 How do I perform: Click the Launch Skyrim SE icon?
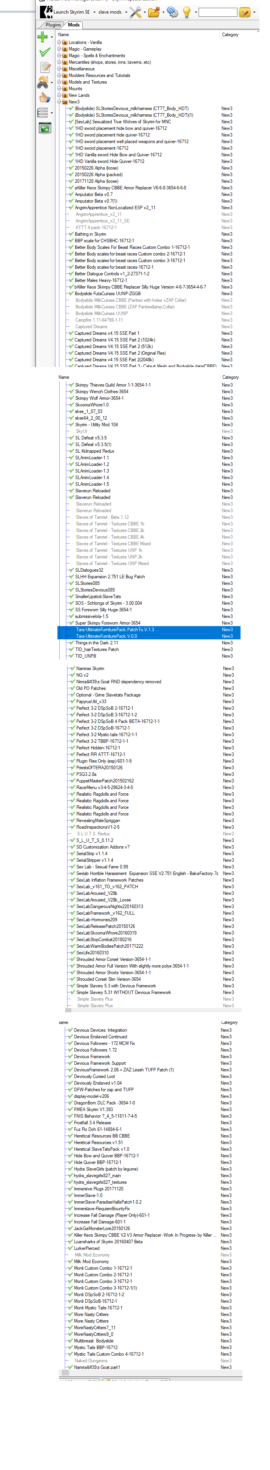46,11
